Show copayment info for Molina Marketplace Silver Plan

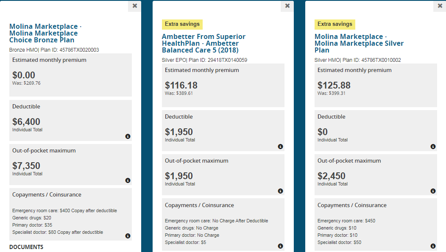(433, 246)
